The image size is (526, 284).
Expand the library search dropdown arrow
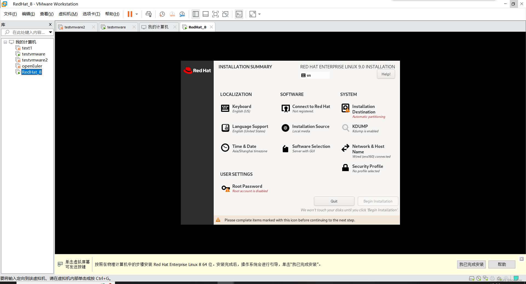point(51,32)
